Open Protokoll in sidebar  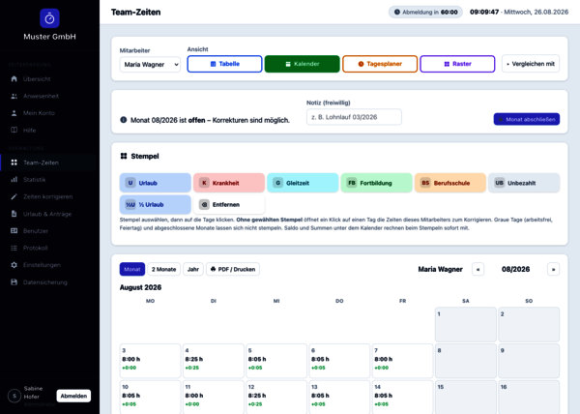[x=49, y=248]
